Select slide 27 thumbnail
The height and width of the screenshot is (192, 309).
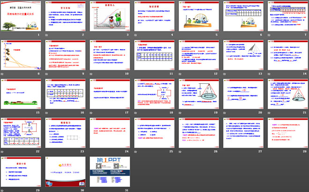pos(243,133)
